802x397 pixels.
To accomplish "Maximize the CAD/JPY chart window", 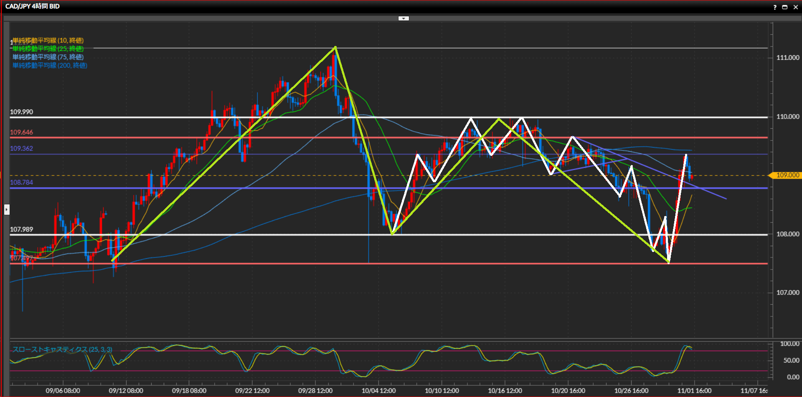I will click(x=785, y=7).
